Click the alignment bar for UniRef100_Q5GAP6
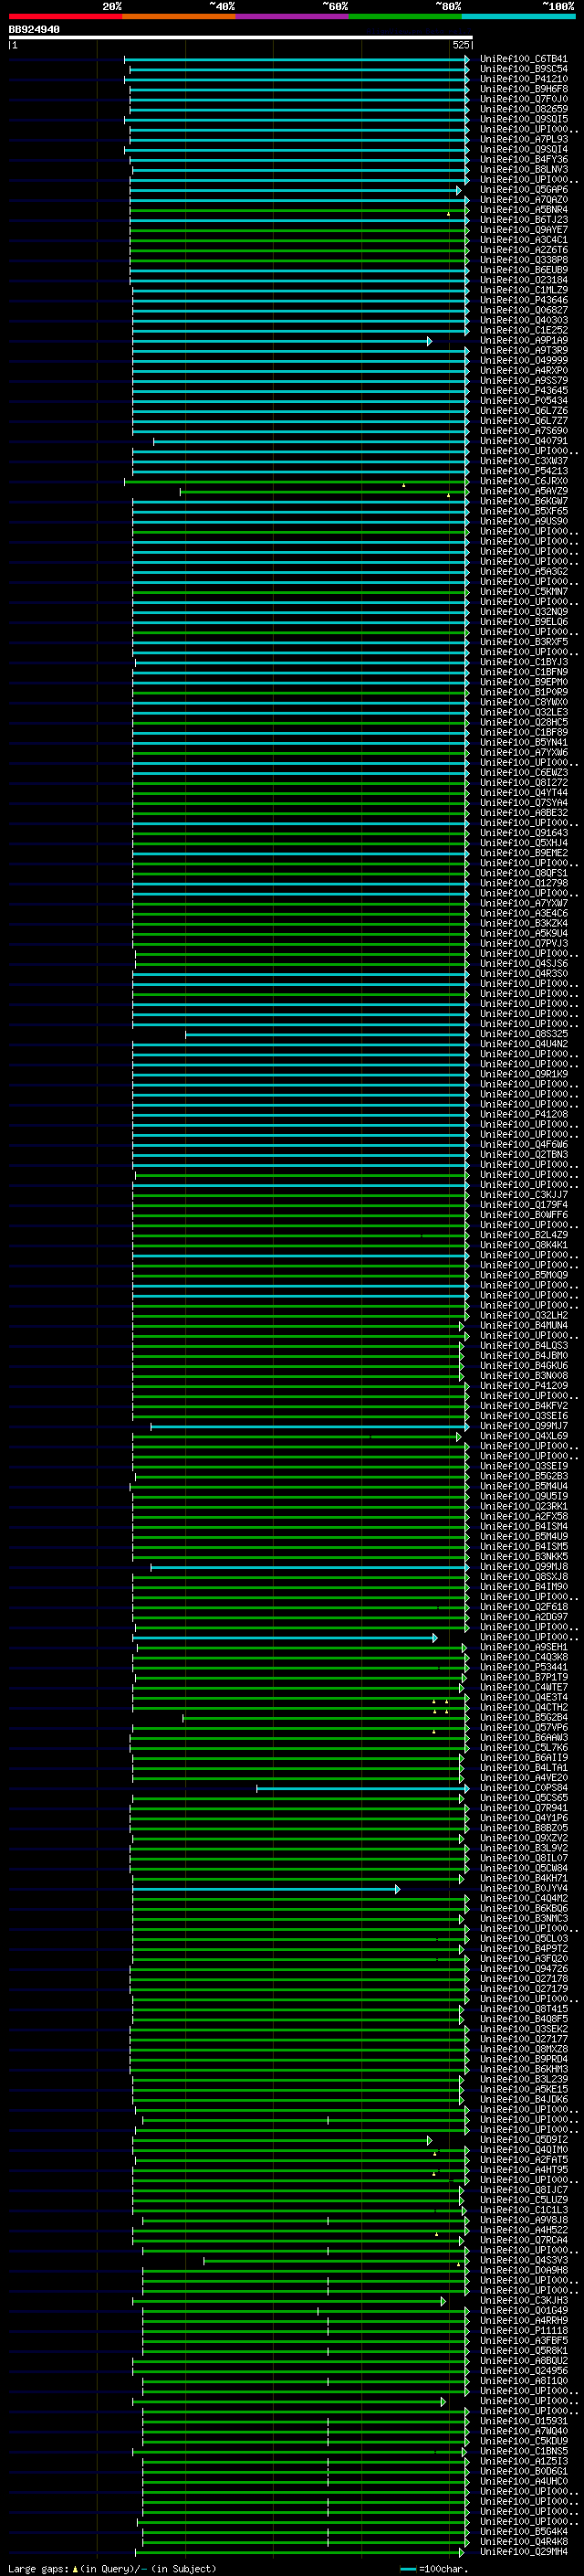584x2576 pixels. (x=296, y=190)
